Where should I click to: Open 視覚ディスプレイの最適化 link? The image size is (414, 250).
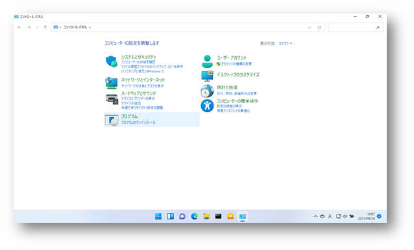234,111
